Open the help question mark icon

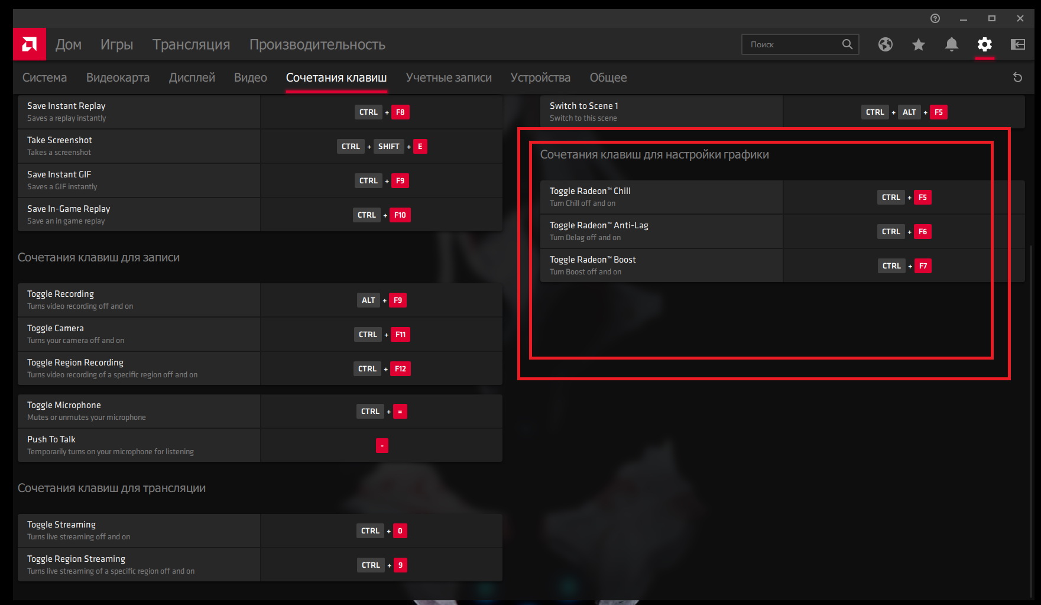click(x=935, y=18)
